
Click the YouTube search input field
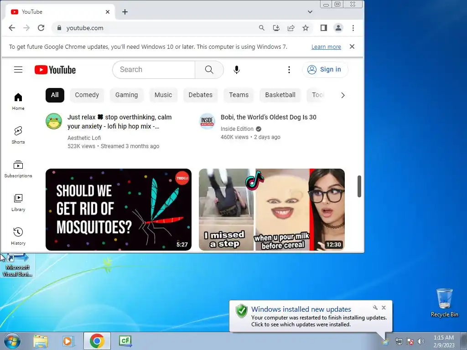tap(154, 70)
